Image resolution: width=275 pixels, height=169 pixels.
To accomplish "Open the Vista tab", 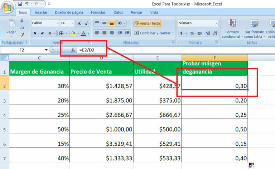I will tap(154, 13).
